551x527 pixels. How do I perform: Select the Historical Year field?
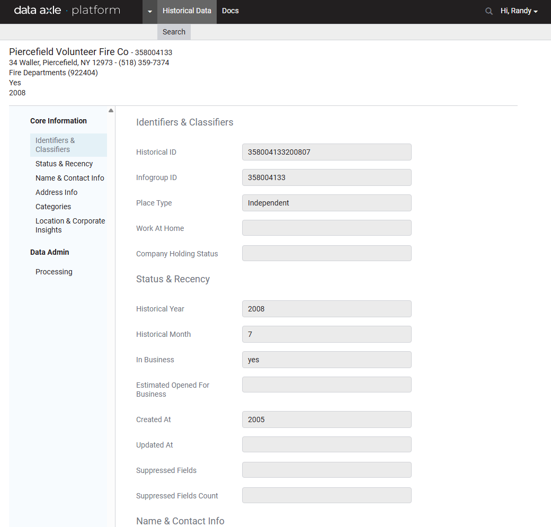[326, 309]
